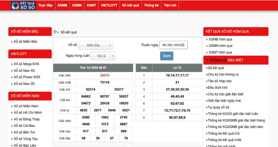Visit the Xổ số Hồ Chí Minh link
278x147 pixels.
click(27, 112)
